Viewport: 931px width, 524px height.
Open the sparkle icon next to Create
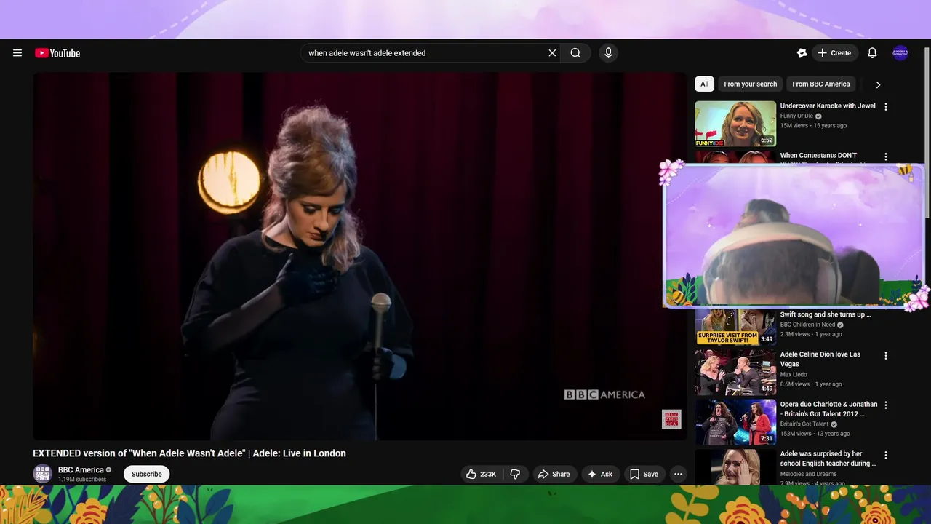coord(802,53)
